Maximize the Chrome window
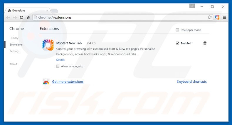Screen dimensions: 232x125 [212, 7]
